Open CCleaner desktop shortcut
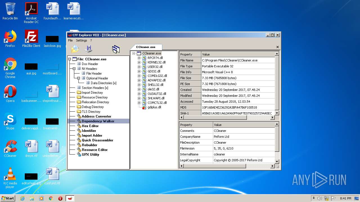This screenshot has width=360, height=202. (10, 149)
